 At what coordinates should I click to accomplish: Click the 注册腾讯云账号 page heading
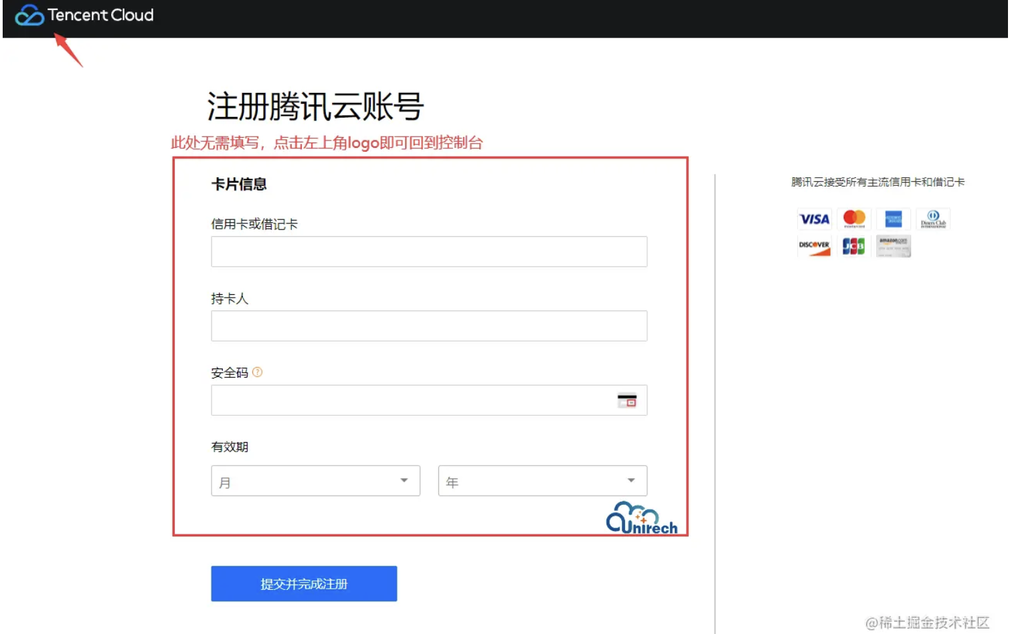[x=315, y=107]
